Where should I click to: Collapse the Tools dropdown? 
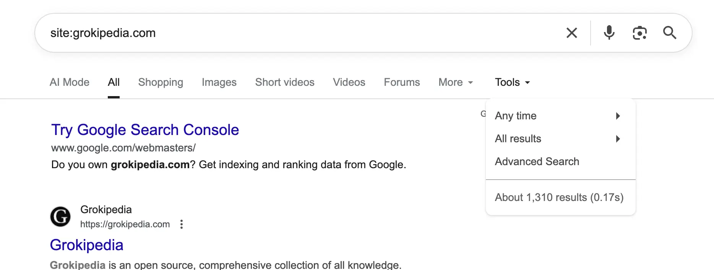tap(512, 82)
